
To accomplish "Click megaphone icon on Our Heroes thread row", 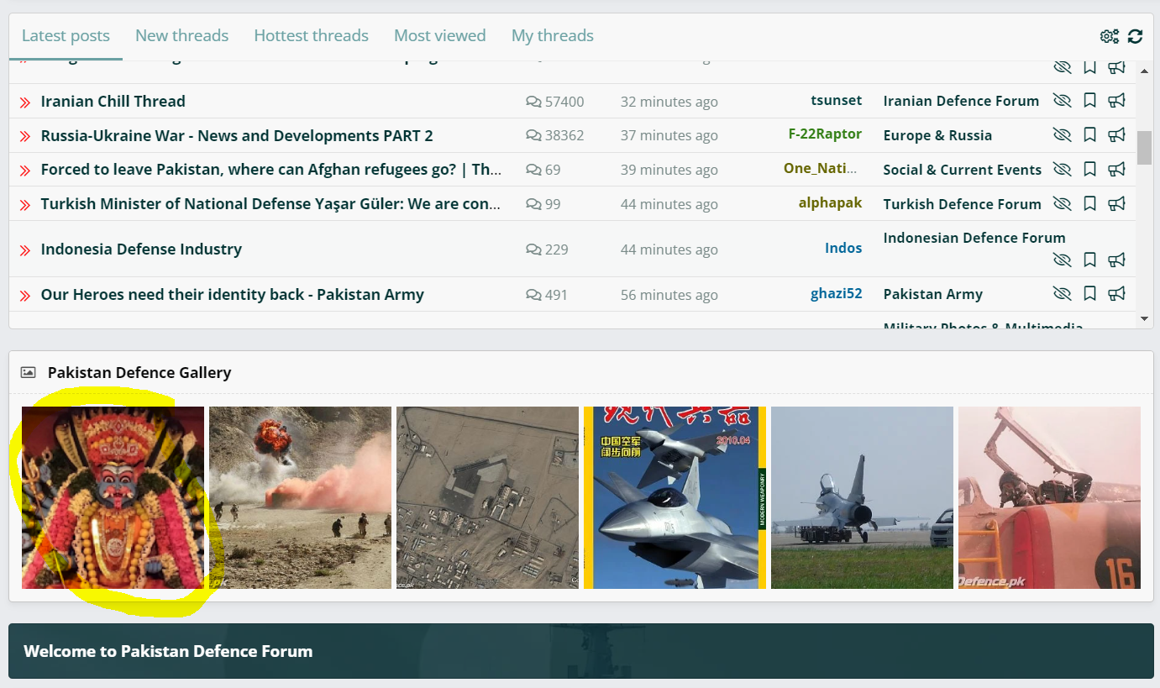I will (1116, 294).
